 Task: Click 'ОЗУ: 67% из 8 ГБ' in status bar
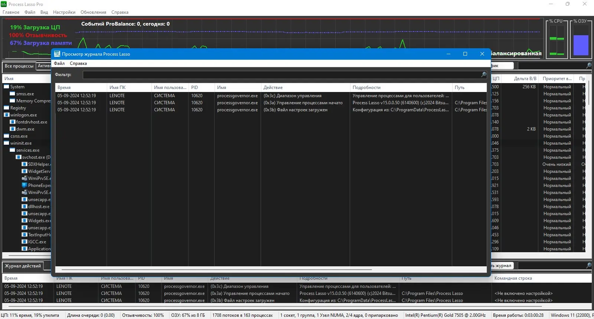tap(188, 315)
